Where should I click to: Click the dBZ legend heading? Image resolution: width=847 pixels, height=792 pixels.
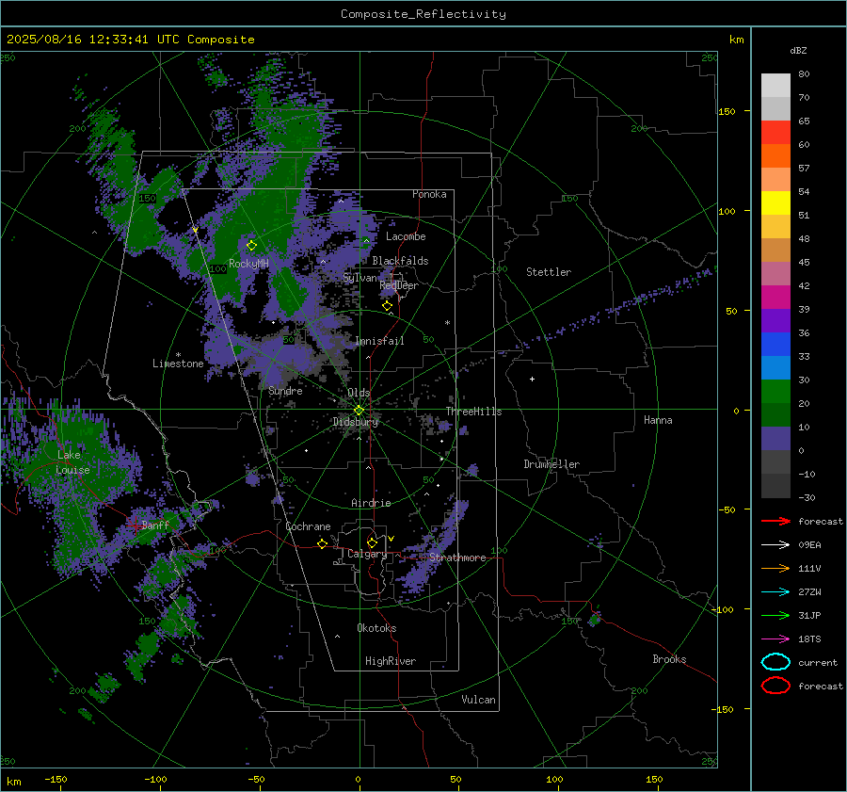pyautogui.click(x=798, y=51)
